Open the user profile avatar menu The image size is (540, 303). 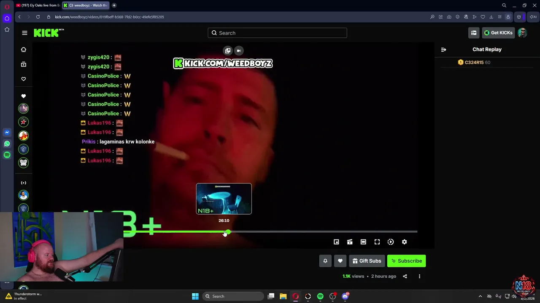coord(522,33)
